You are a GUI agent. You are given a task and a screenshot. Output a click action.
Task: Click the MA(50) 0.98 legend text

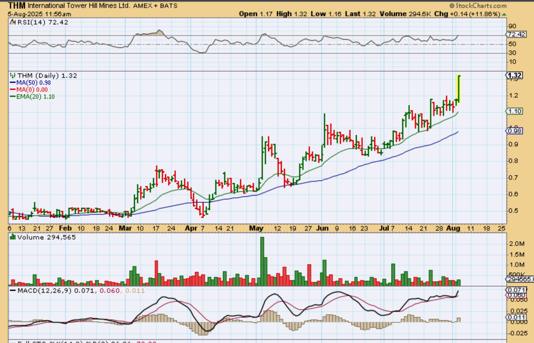34,83
